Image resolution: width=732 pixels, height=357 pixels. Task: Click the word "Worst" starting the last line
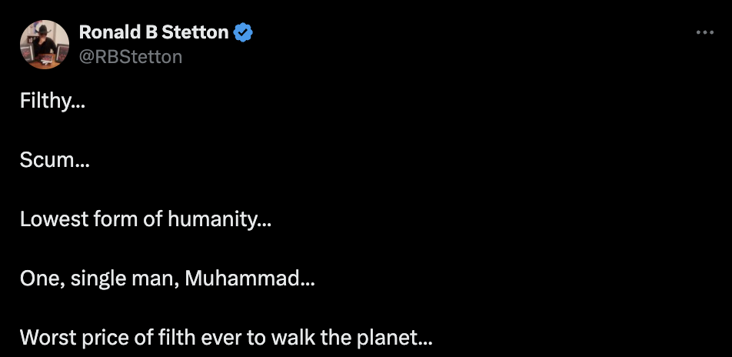pos(45,338)
